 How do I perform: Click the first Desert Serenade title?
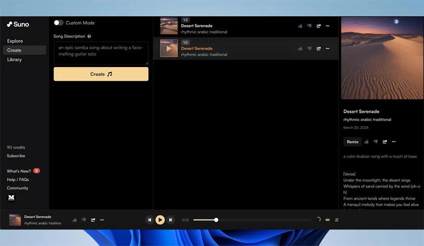point(197,26)
